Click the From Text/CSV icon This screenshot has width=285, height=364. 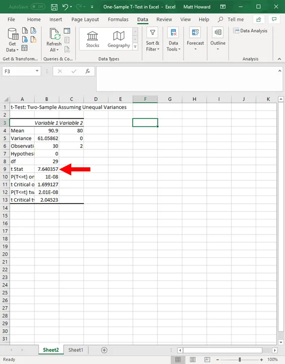tap(25, 31)
